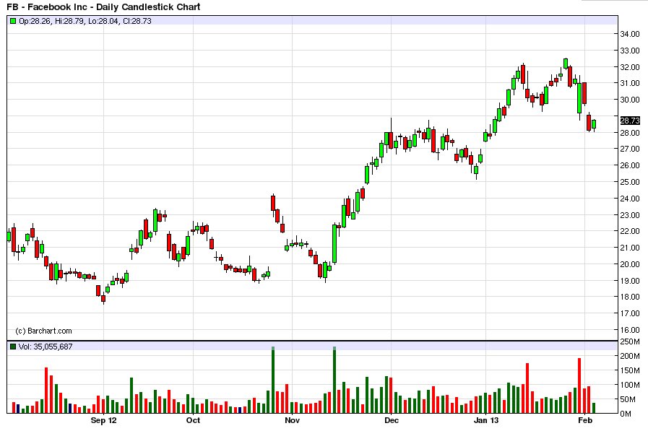Viewport: 648px width, 431px height.
Task: Click the '33.00' price axis label
Action: tap(629, 51)
